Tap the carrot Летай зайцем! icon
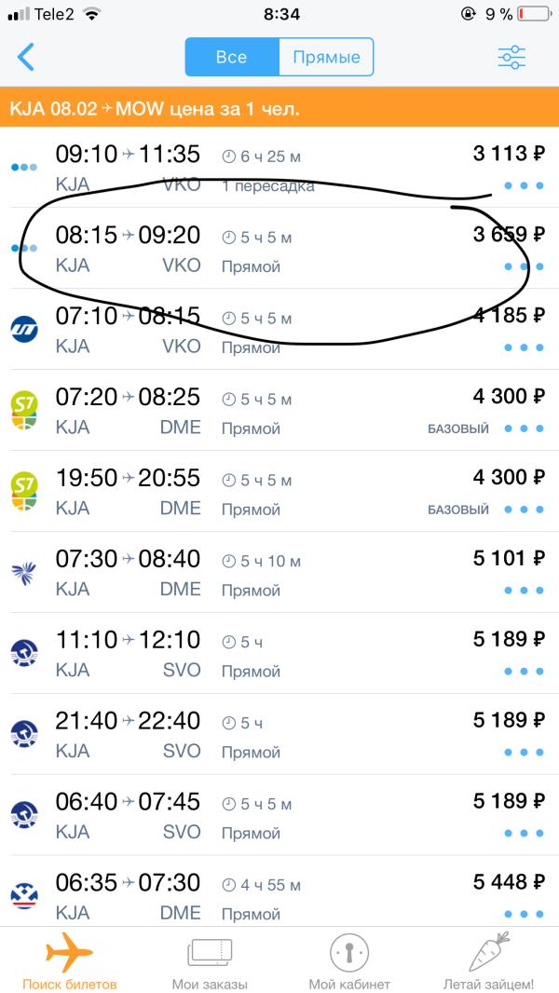 click(489, 951)
